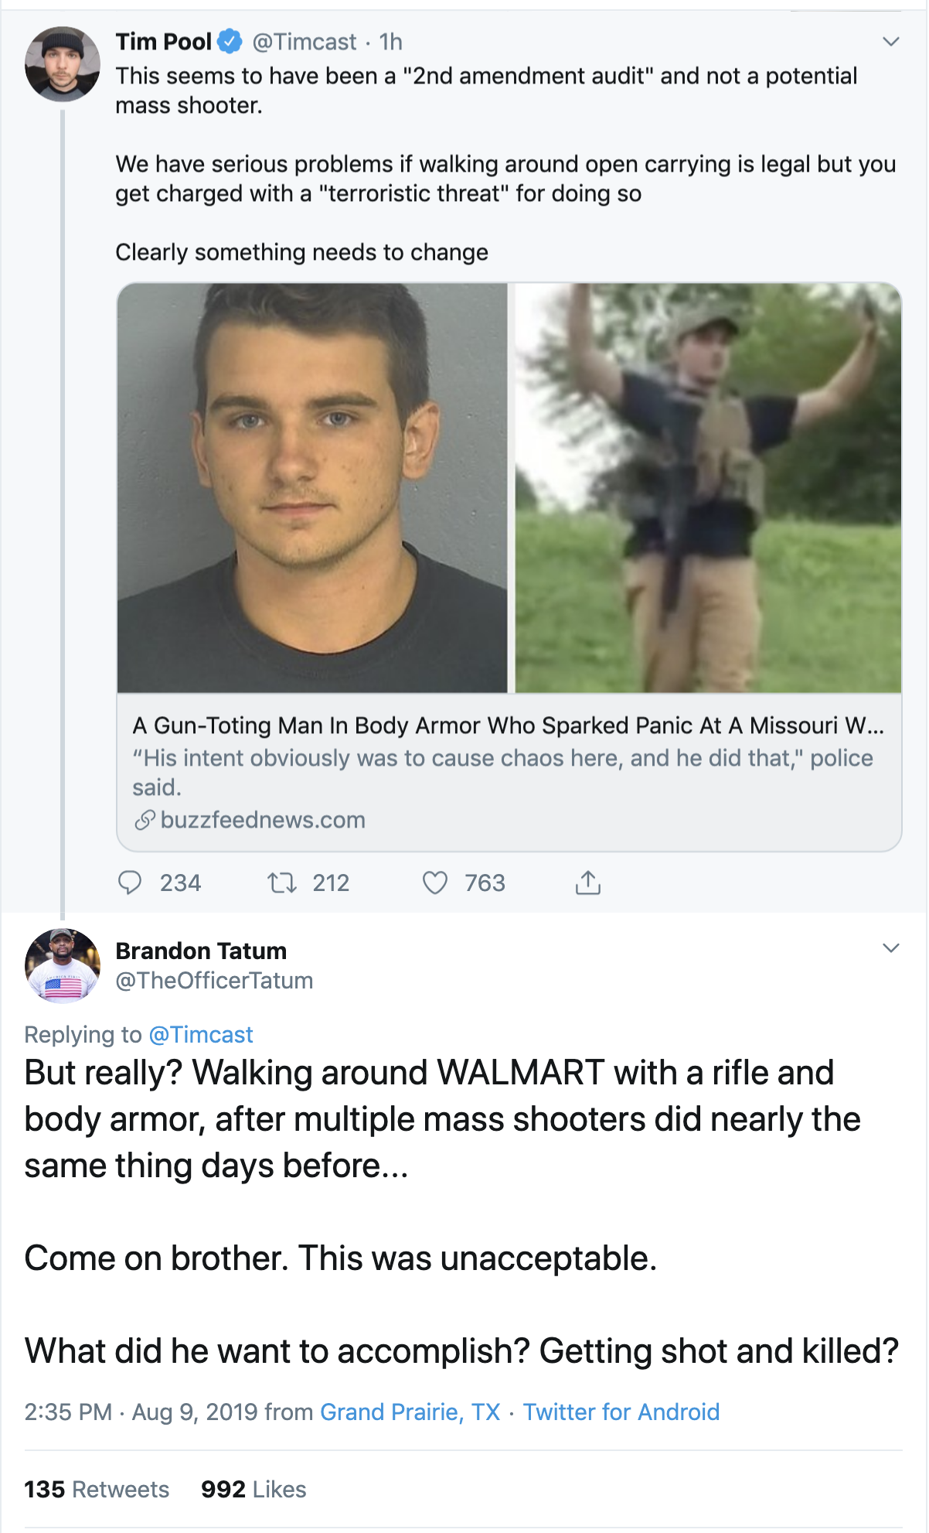Viewport: 929px width, 1533px height.
Task: Open Tim Pool's profile avatar
Action: tap(63, 64)
